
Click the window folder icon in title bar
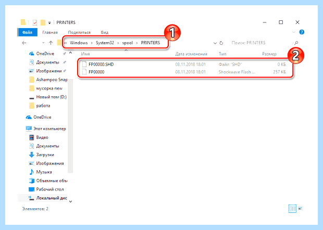point(23,22)
